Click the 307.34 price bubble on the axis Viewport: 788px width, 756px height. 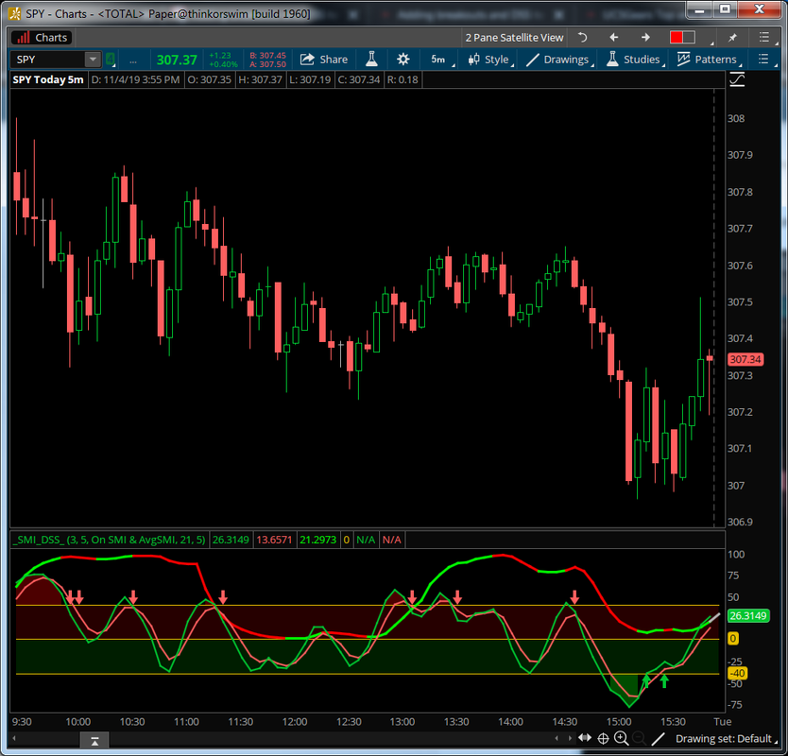(x=745, y=359)
